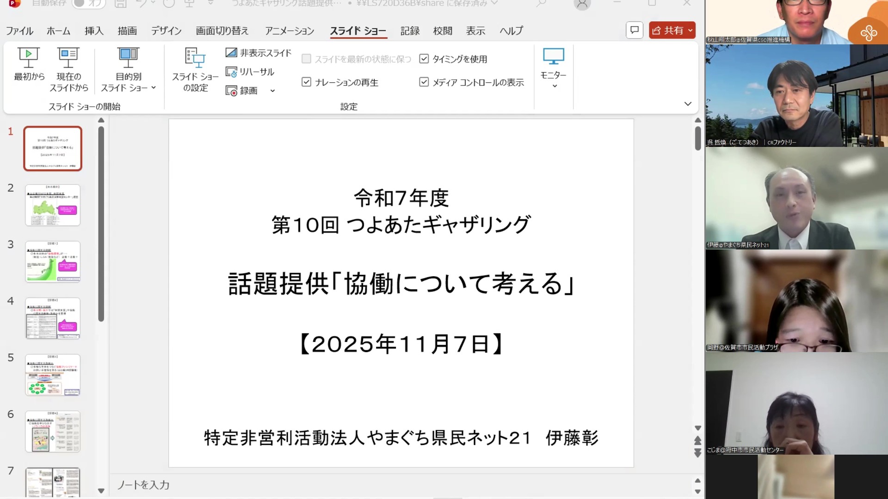This screenshot has width=888, height=499.
Task: Open the File (ファイル) menu
Action: point(19,31)
